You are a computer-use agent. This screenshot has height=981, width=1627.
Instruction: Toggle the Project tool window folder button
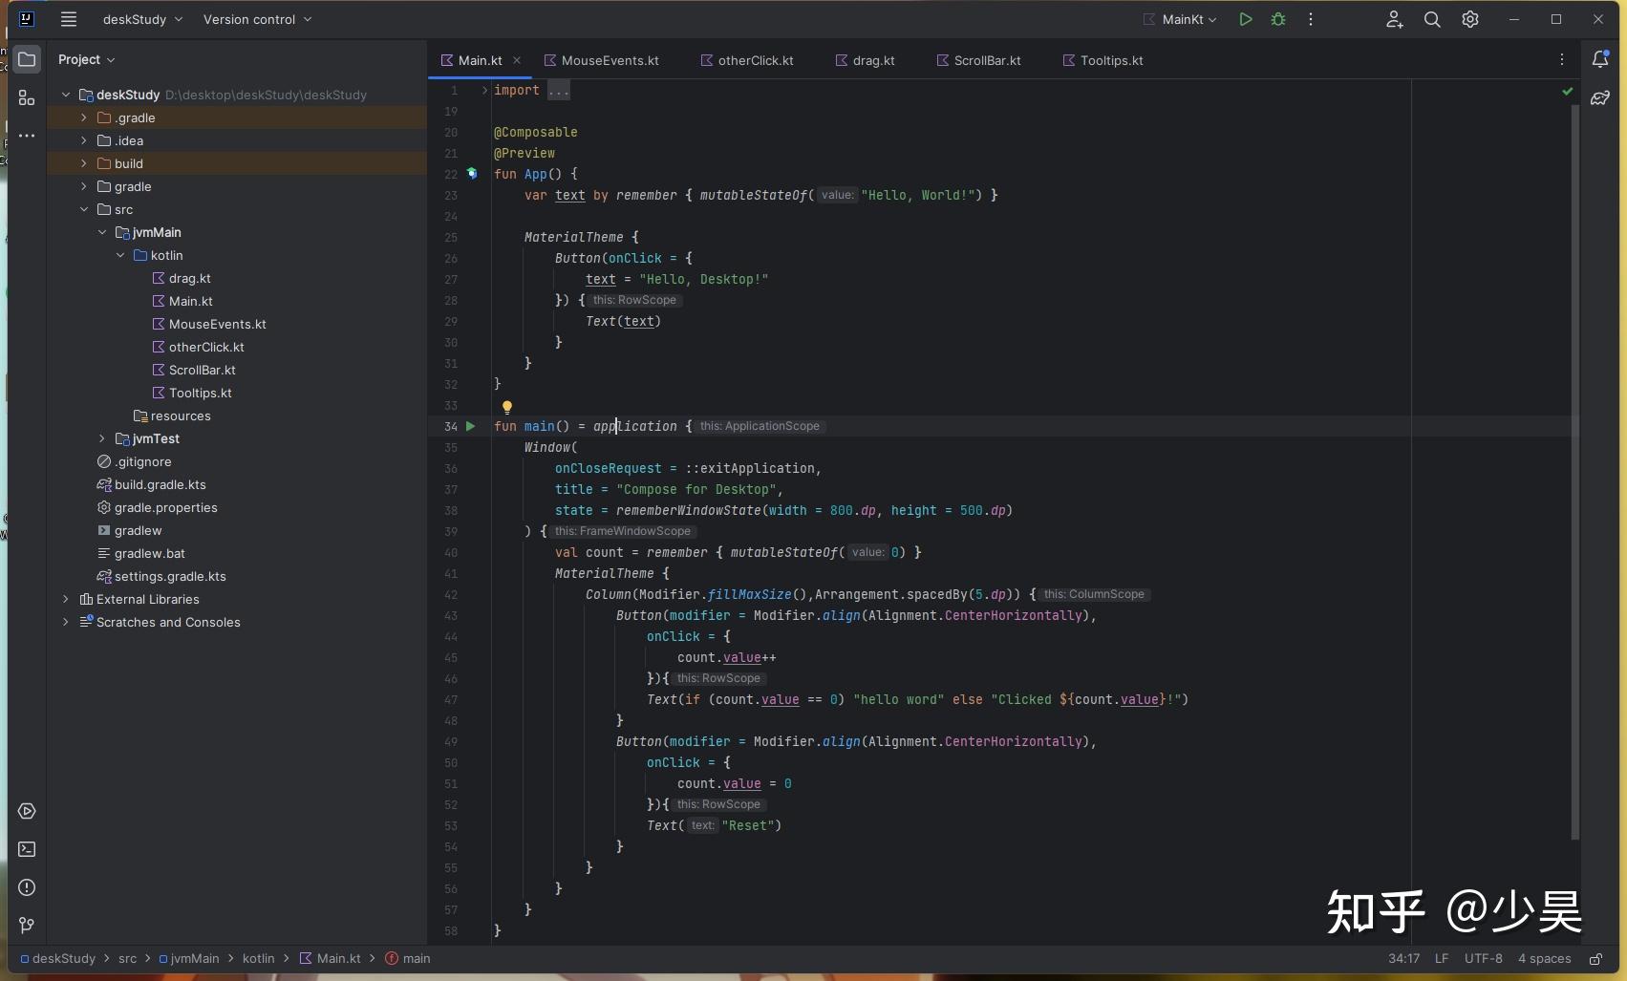click(x=27, y=59)
